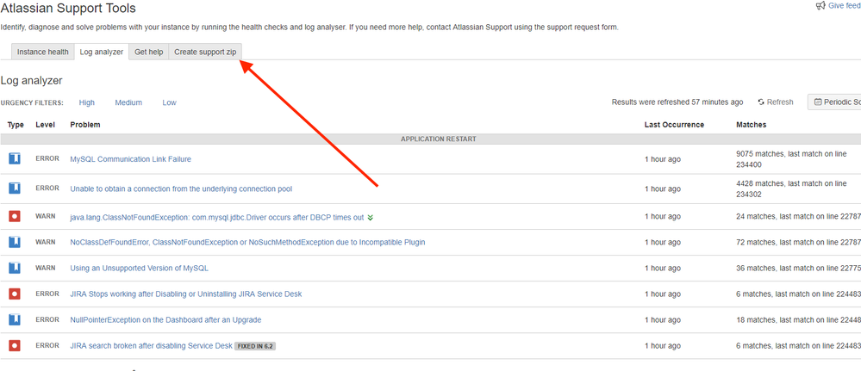
Task: Open the Create support zip tab
Action: [205, 52]
